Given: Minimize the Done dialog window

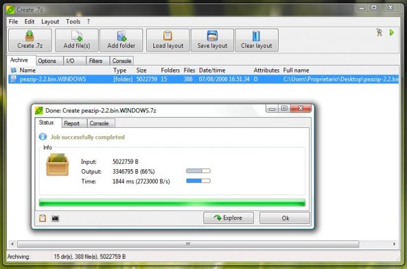Looking at the screenshot, I should [x=272, y=108].
